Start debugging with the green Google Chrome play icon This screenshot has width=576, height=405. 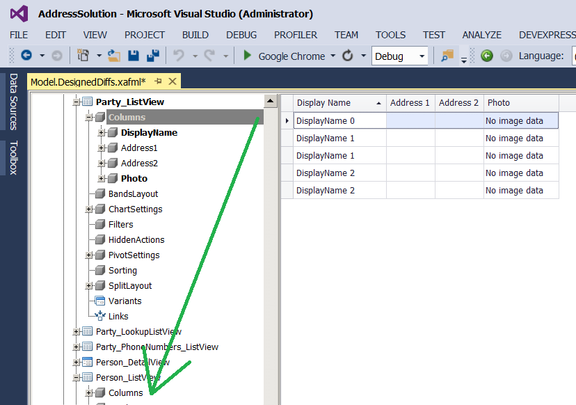coord(248,56)
